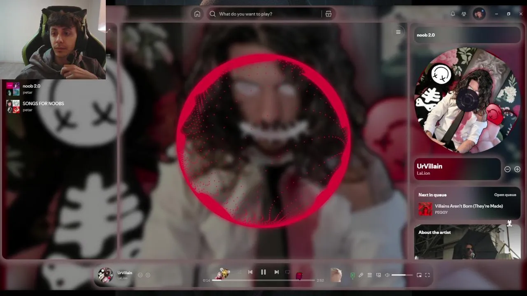Go to the Home screen icon
527x296 pixels.
197,14
